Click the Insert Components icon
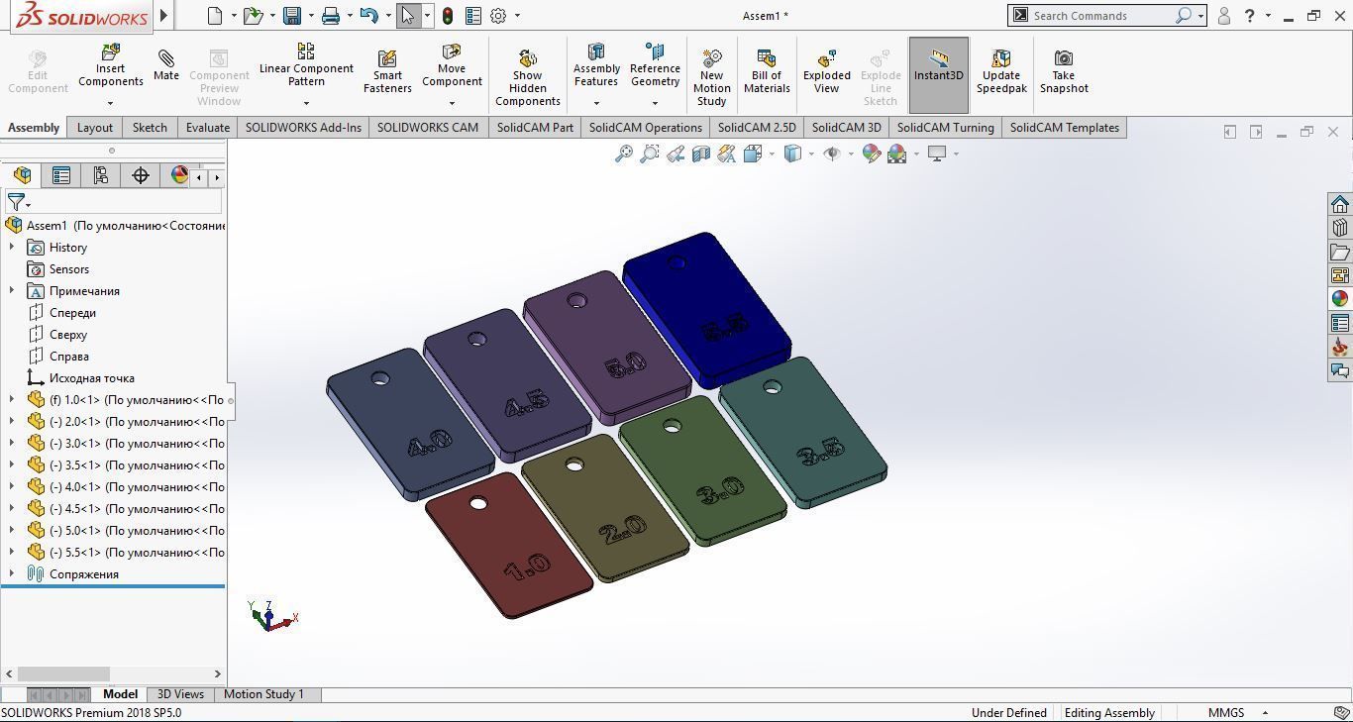This screenshot has width=1353, height=722. pos(110,52)
